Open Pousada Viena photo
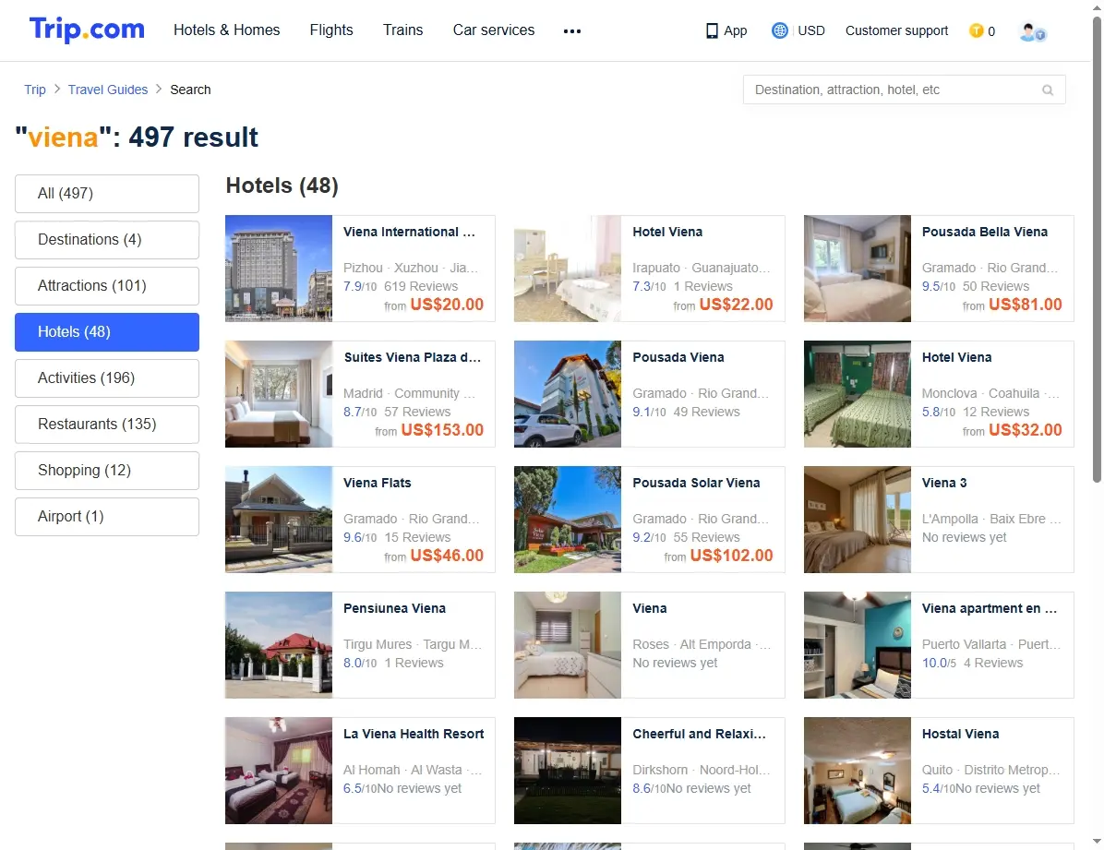 (x=568, y=394)
